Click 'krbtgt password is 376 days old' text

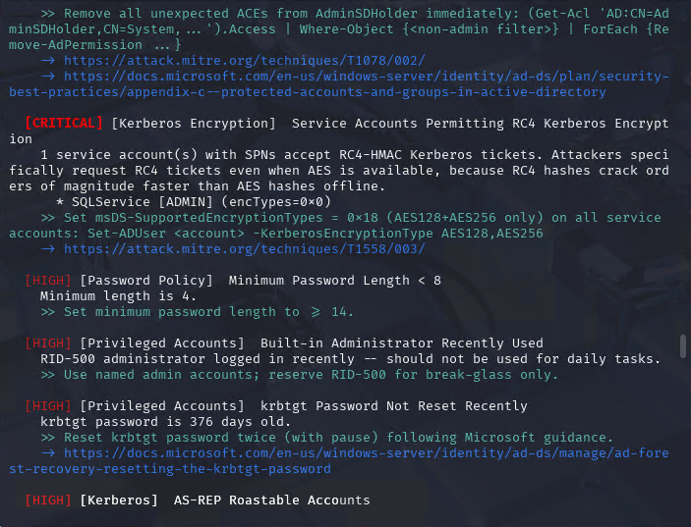point(165,422)
